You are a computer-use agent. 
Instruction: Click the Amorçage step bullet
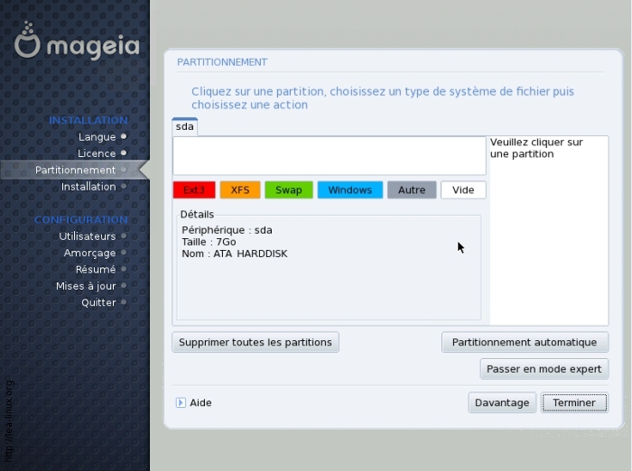(124, 253)
